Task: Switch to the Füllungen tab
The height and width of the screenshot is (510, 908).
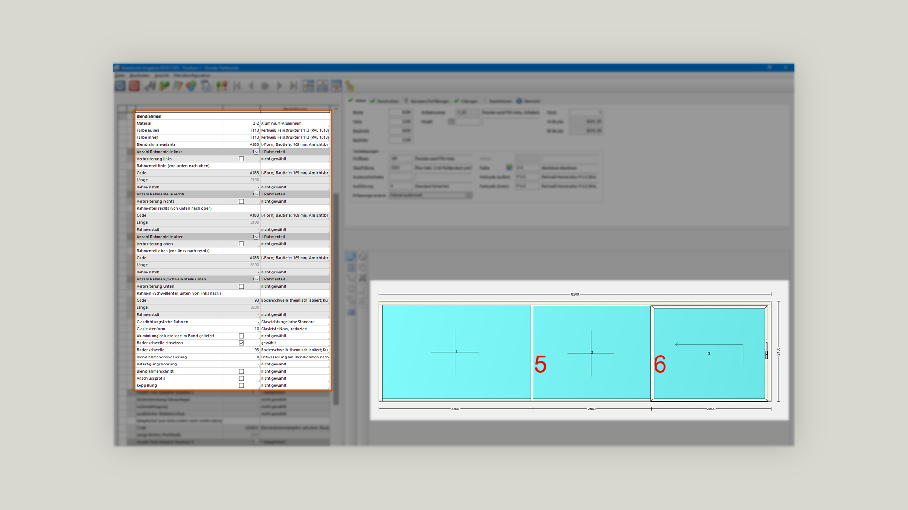Action: (465, 101)
